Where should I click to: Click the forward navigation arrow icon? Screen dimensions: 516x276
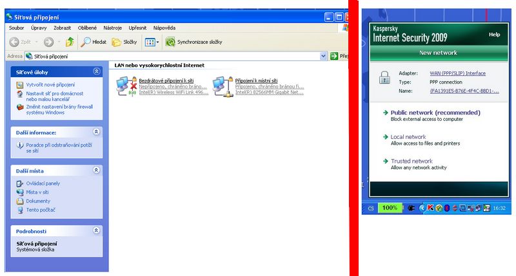(x=48, y=42)
